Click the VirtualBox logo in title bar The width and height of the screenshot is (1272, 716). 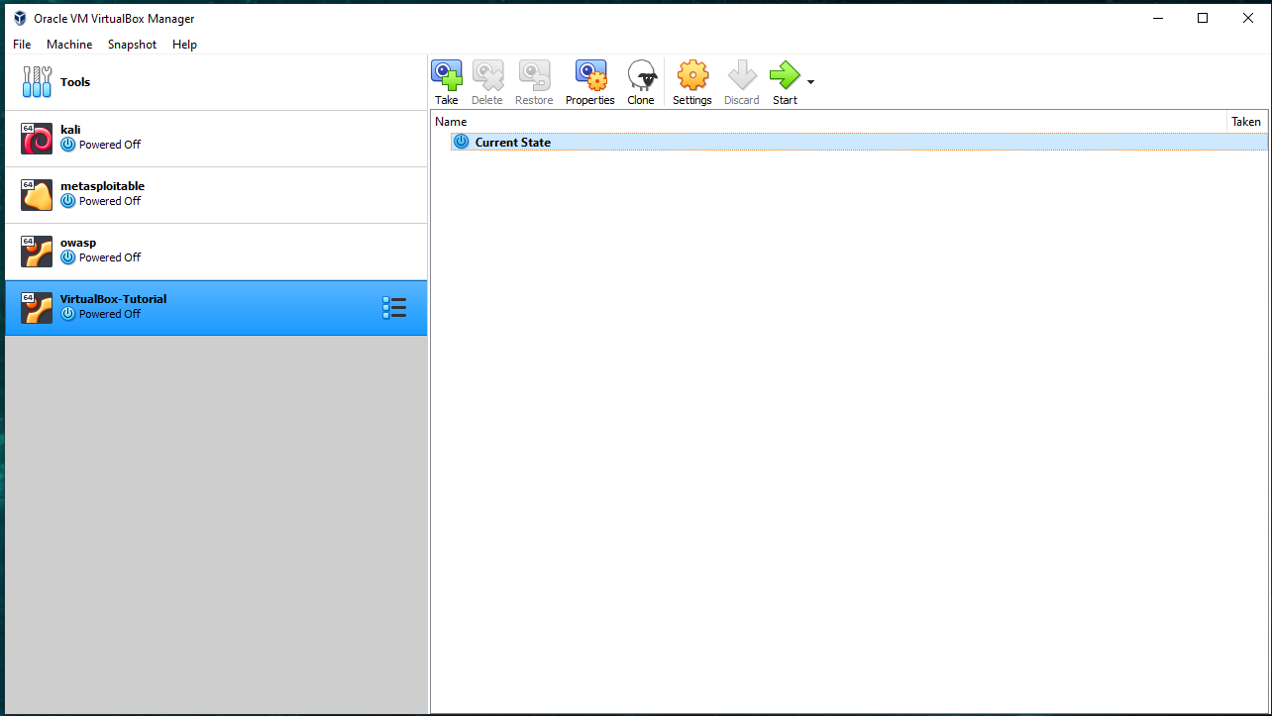[x=20, y=18]
